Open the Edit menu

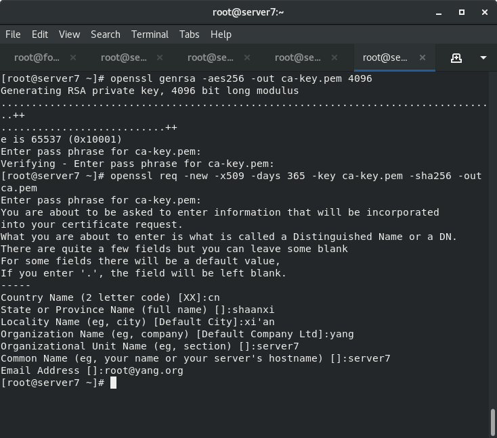tap(40, 34)
